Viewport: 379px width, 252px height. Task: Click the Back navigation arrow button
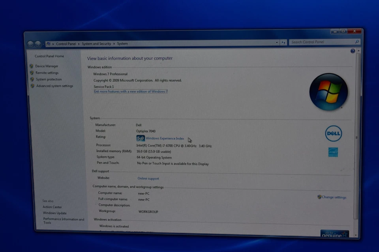point(30,44)
